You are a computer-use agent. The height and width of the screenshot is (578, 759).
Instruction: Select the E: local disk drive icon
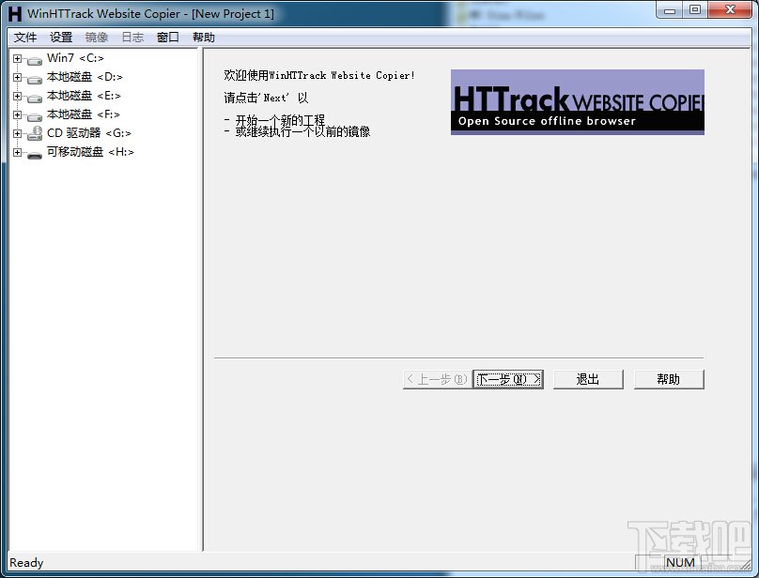[35, 99]
